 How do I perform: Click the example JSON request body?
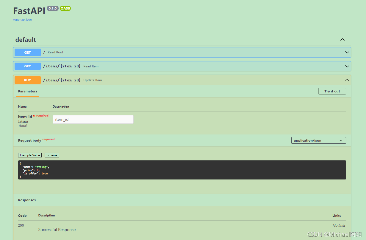pyautogui.click(x=182, y=170)
